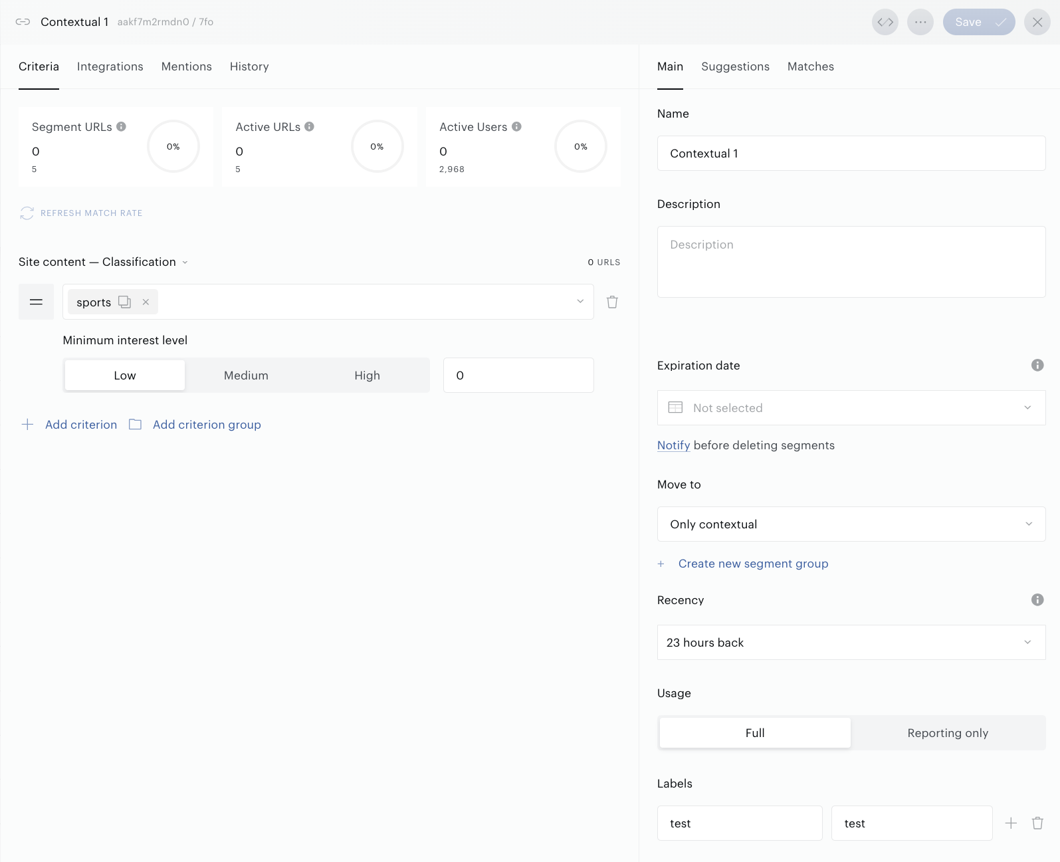Add a new label with plus icon

pyautogui.click(x=1011, y=823)
